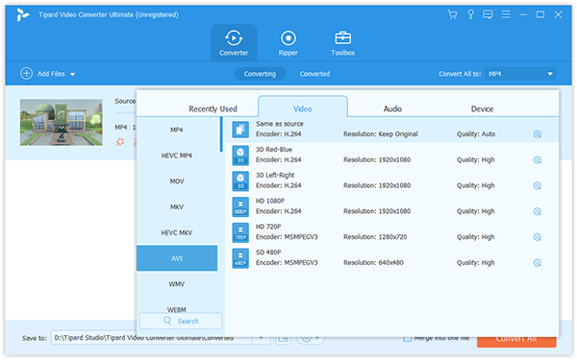Viewport: 577px width, 360px height.
Task: Open the Convert All to MP4 dropdown
Action: (x=520, y=74)
